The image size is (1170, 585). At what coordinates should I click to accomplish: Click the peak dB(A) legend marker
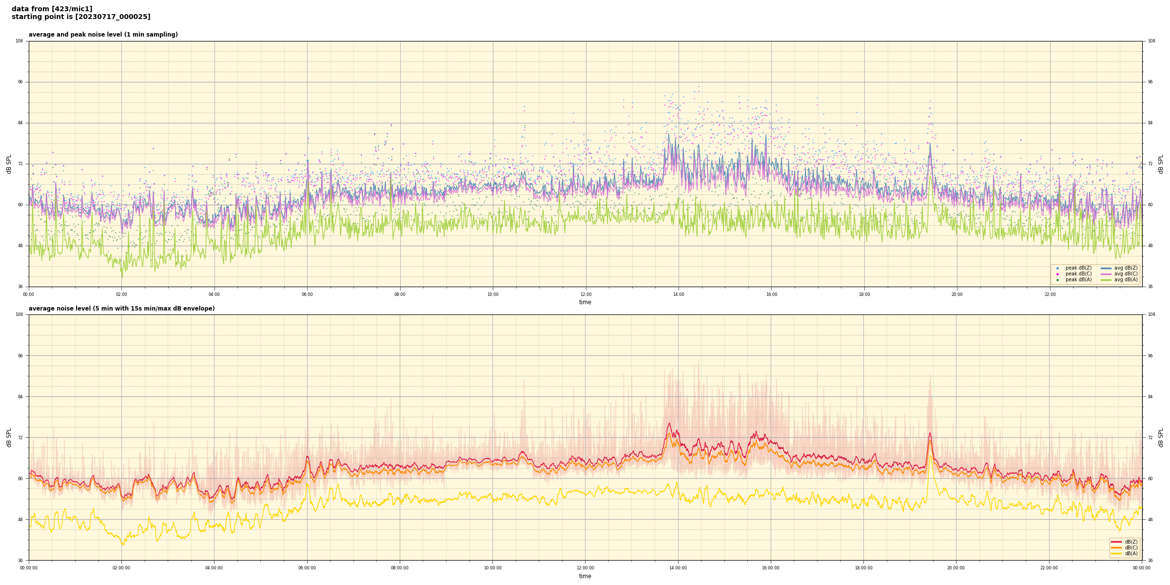[x=1057, y=280]
